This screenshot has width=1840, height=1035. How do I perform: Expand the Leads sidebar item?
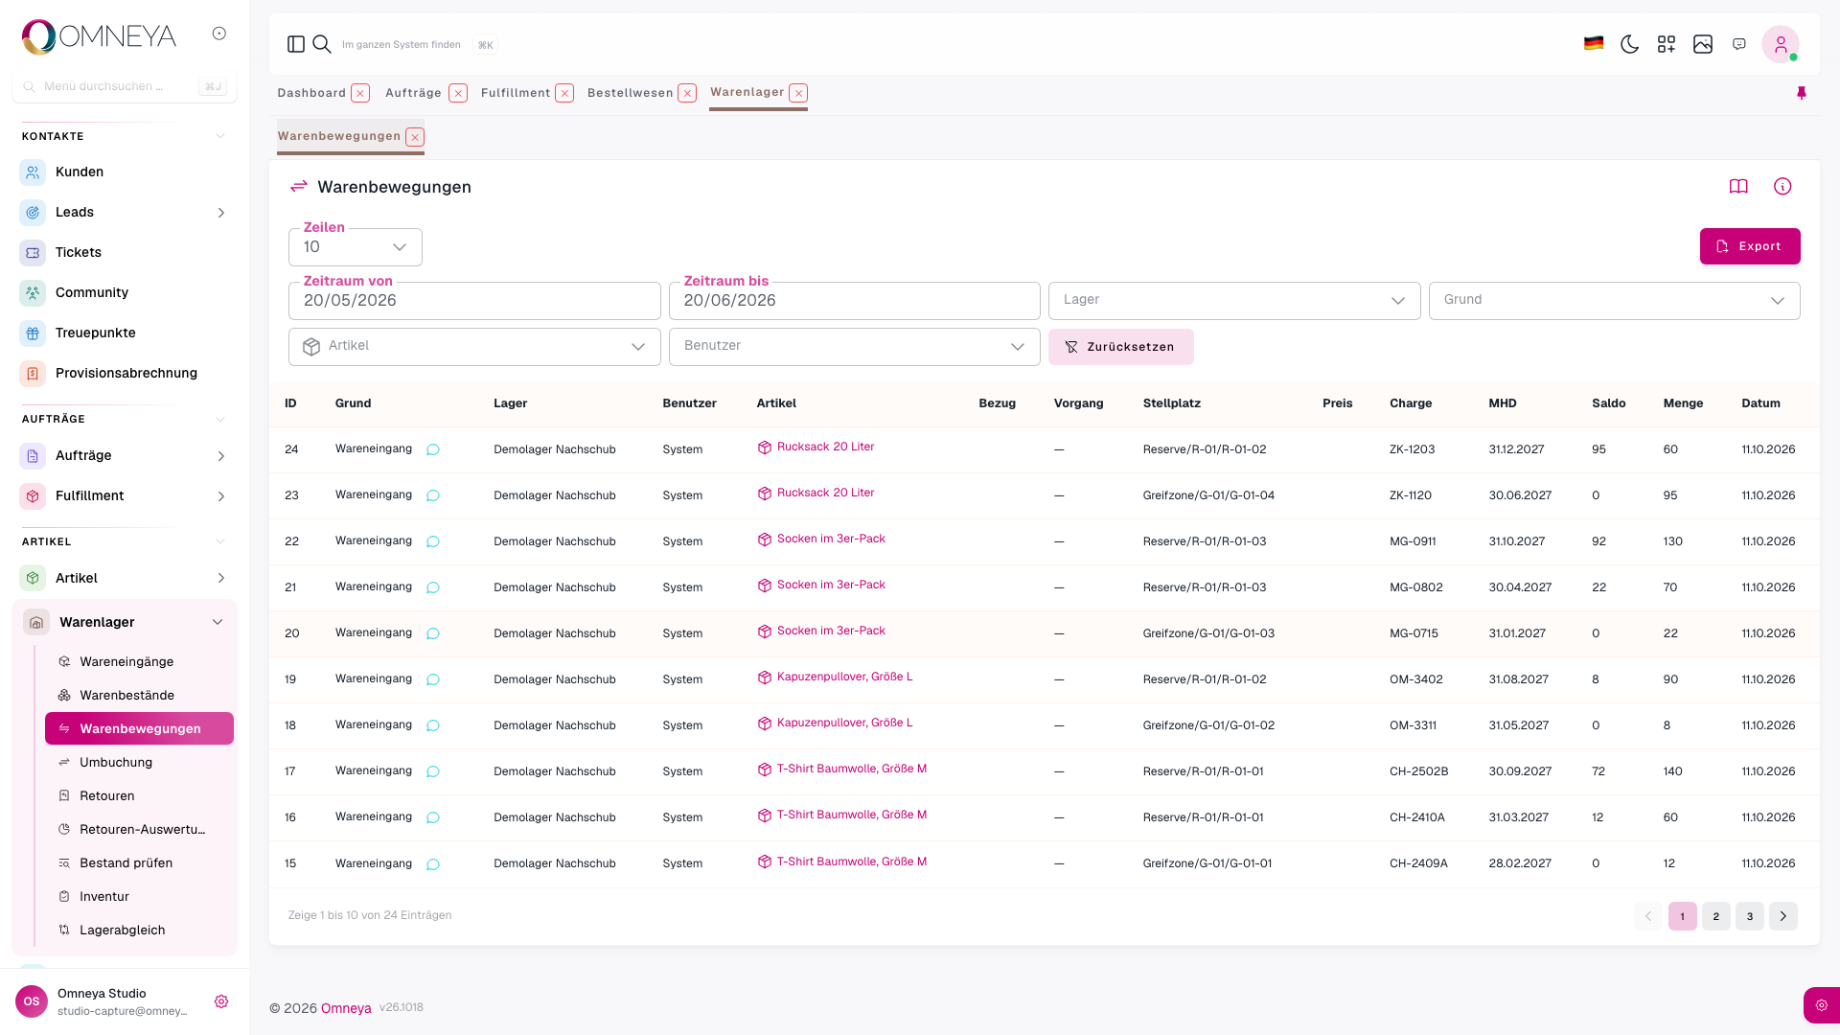pyautogui.click(x=221, y=213)
